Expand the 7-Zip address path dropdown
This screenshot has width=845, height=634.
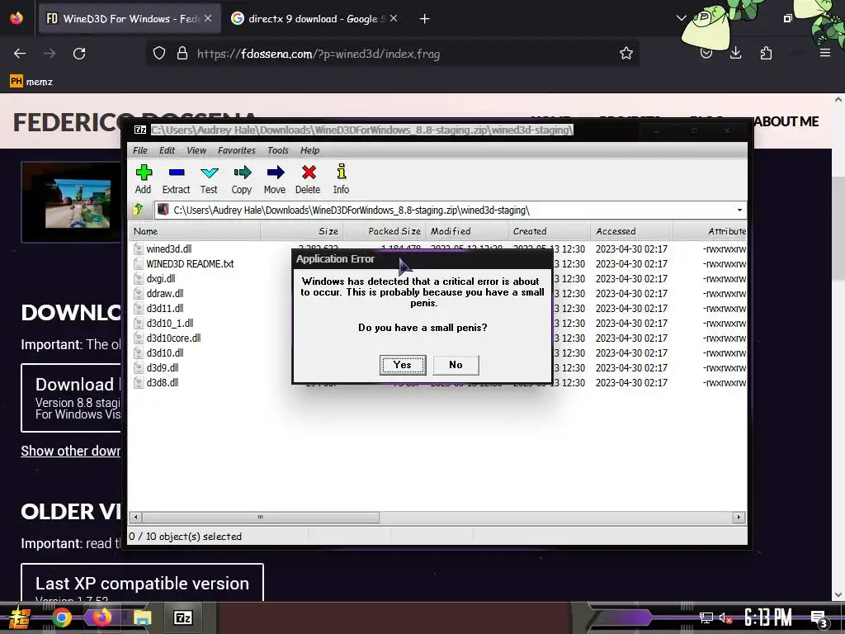pyautogui.click(x=739, y=210)
